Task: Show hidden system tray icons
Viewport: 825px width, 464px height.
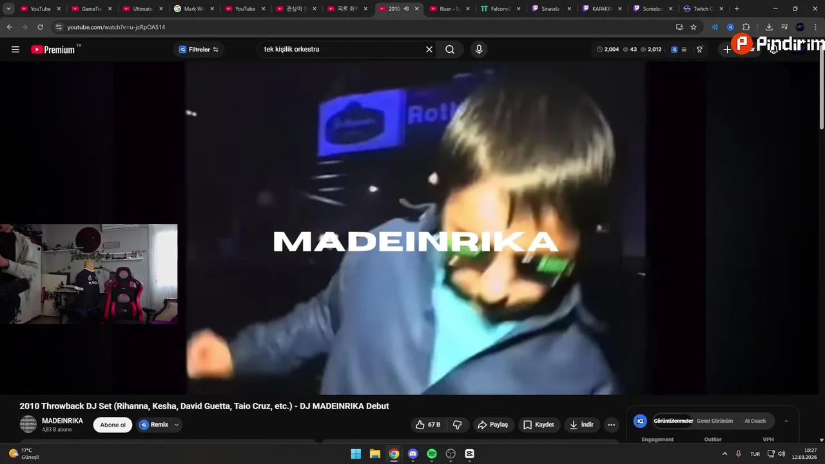Action: [x=724, y=454]
